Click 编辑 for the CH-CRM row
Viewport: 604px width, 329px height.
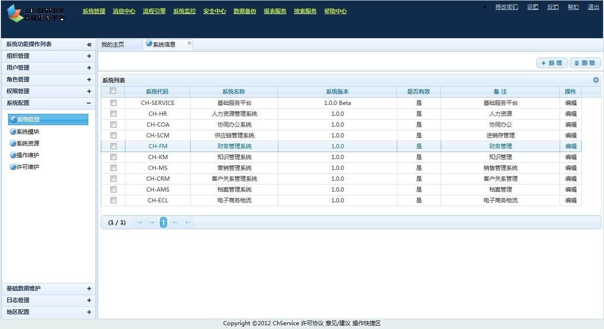pos(571,179)
